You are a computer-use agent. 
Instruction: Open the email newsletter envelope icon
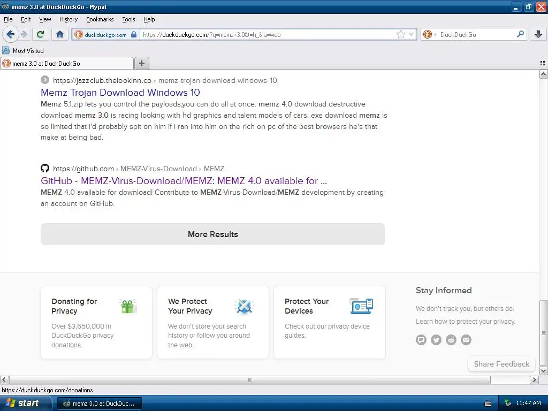(x=466, y=340)
